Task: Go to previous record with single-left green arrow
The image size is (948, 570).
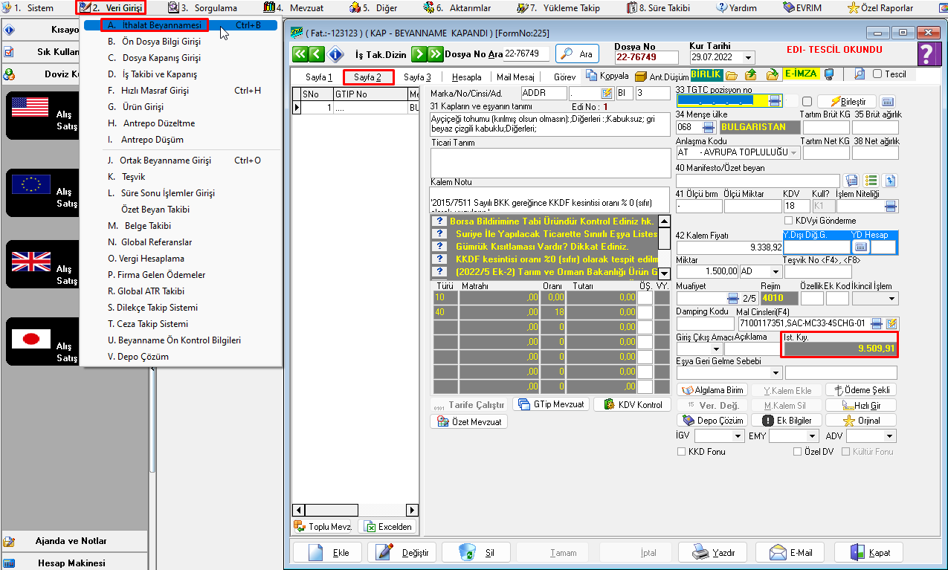Action: pos(317,54)
